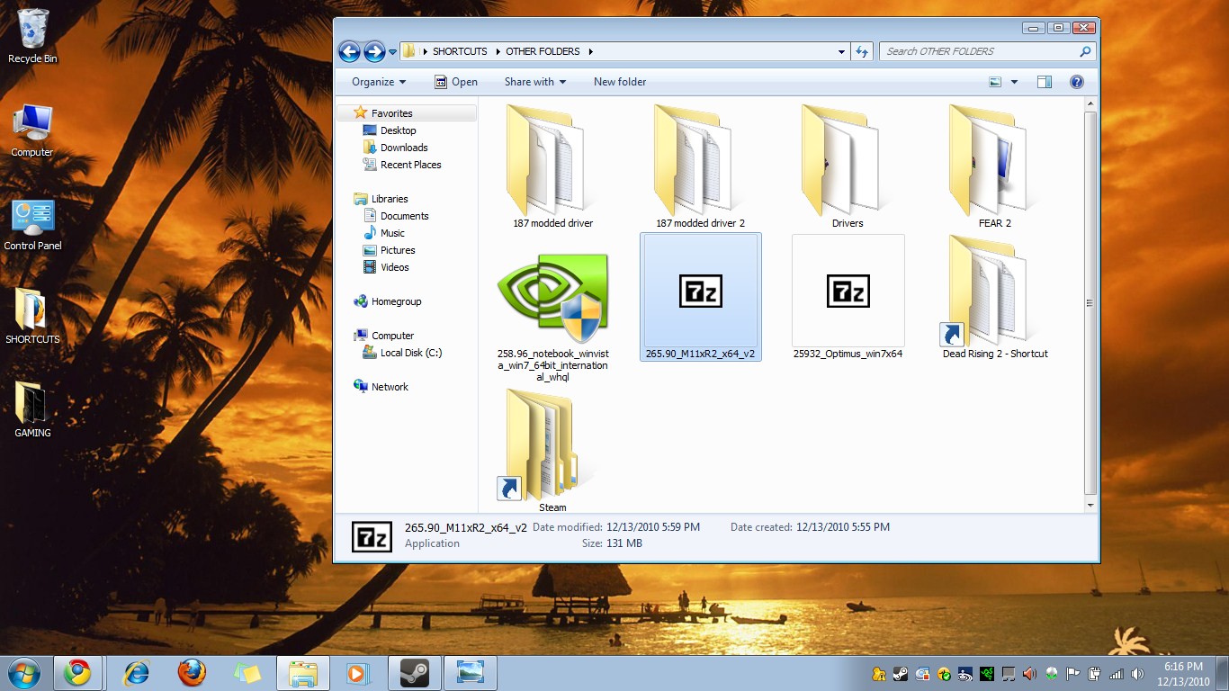Image resolution: width=1229 pixels, height=691 pixels.
Task: Show the preview pane
Action: pos(1045,82)
